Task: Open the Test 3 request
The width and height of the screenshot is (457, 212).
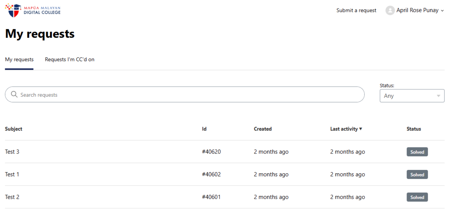Action: [x=12, y=152]
